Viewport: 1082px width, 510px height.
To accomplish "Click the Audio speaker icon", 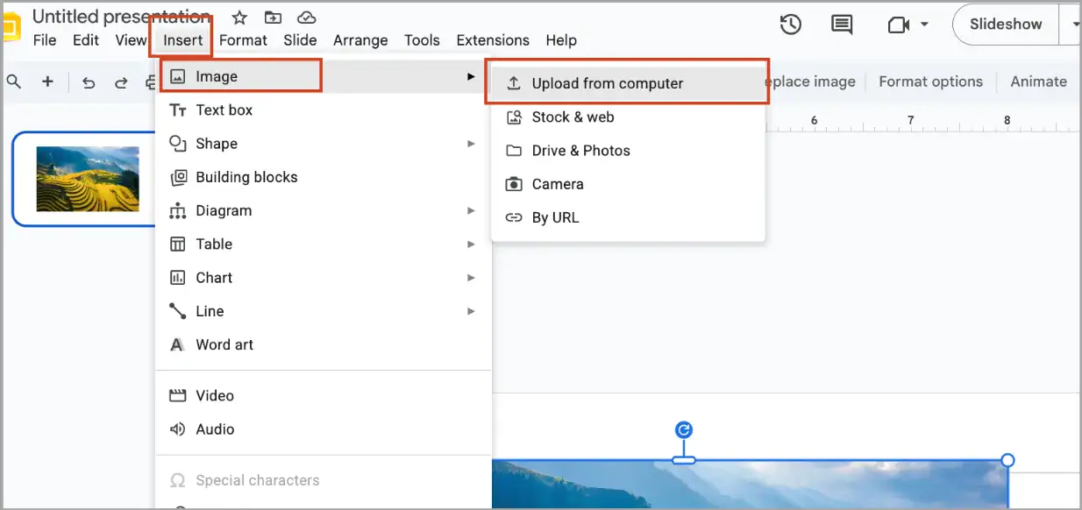I will pos(178,429).
